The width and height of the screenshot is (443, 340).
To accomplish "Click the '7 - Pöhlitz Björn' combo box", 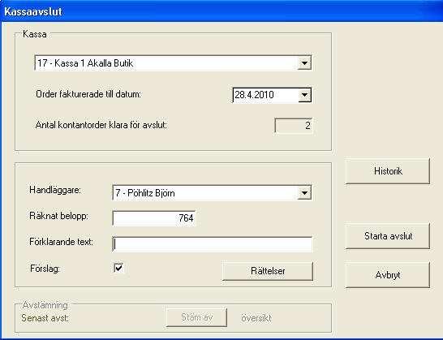I will point(213,193).
